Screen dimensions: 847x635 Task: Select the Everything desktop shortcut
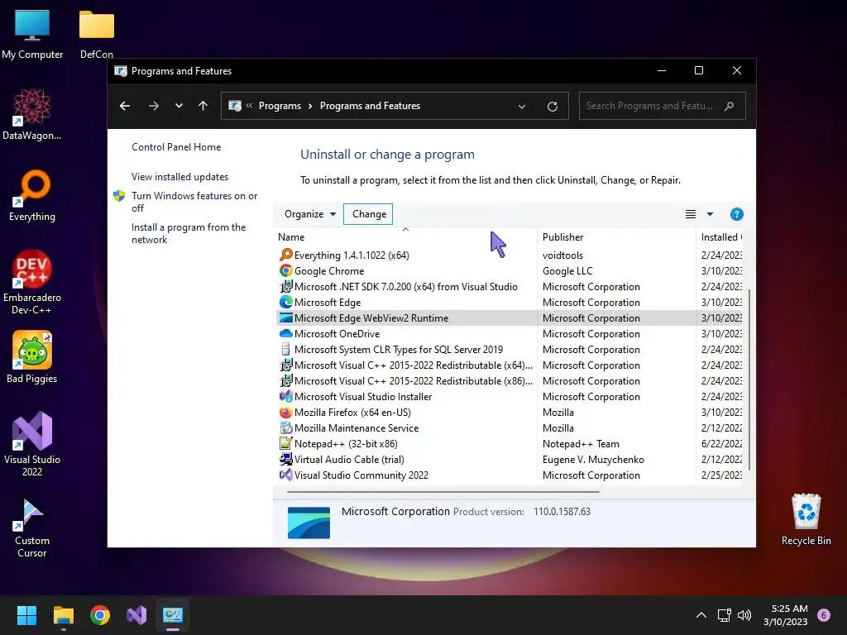32,195
